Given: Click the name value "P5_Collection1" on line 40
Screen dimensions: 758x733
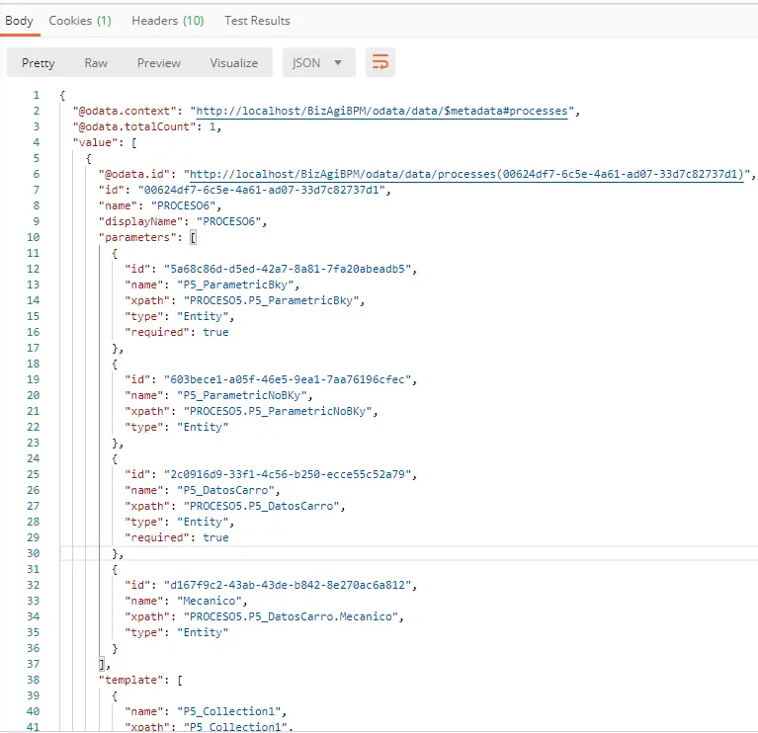Looking at the screenshot, I should point(228,711).
